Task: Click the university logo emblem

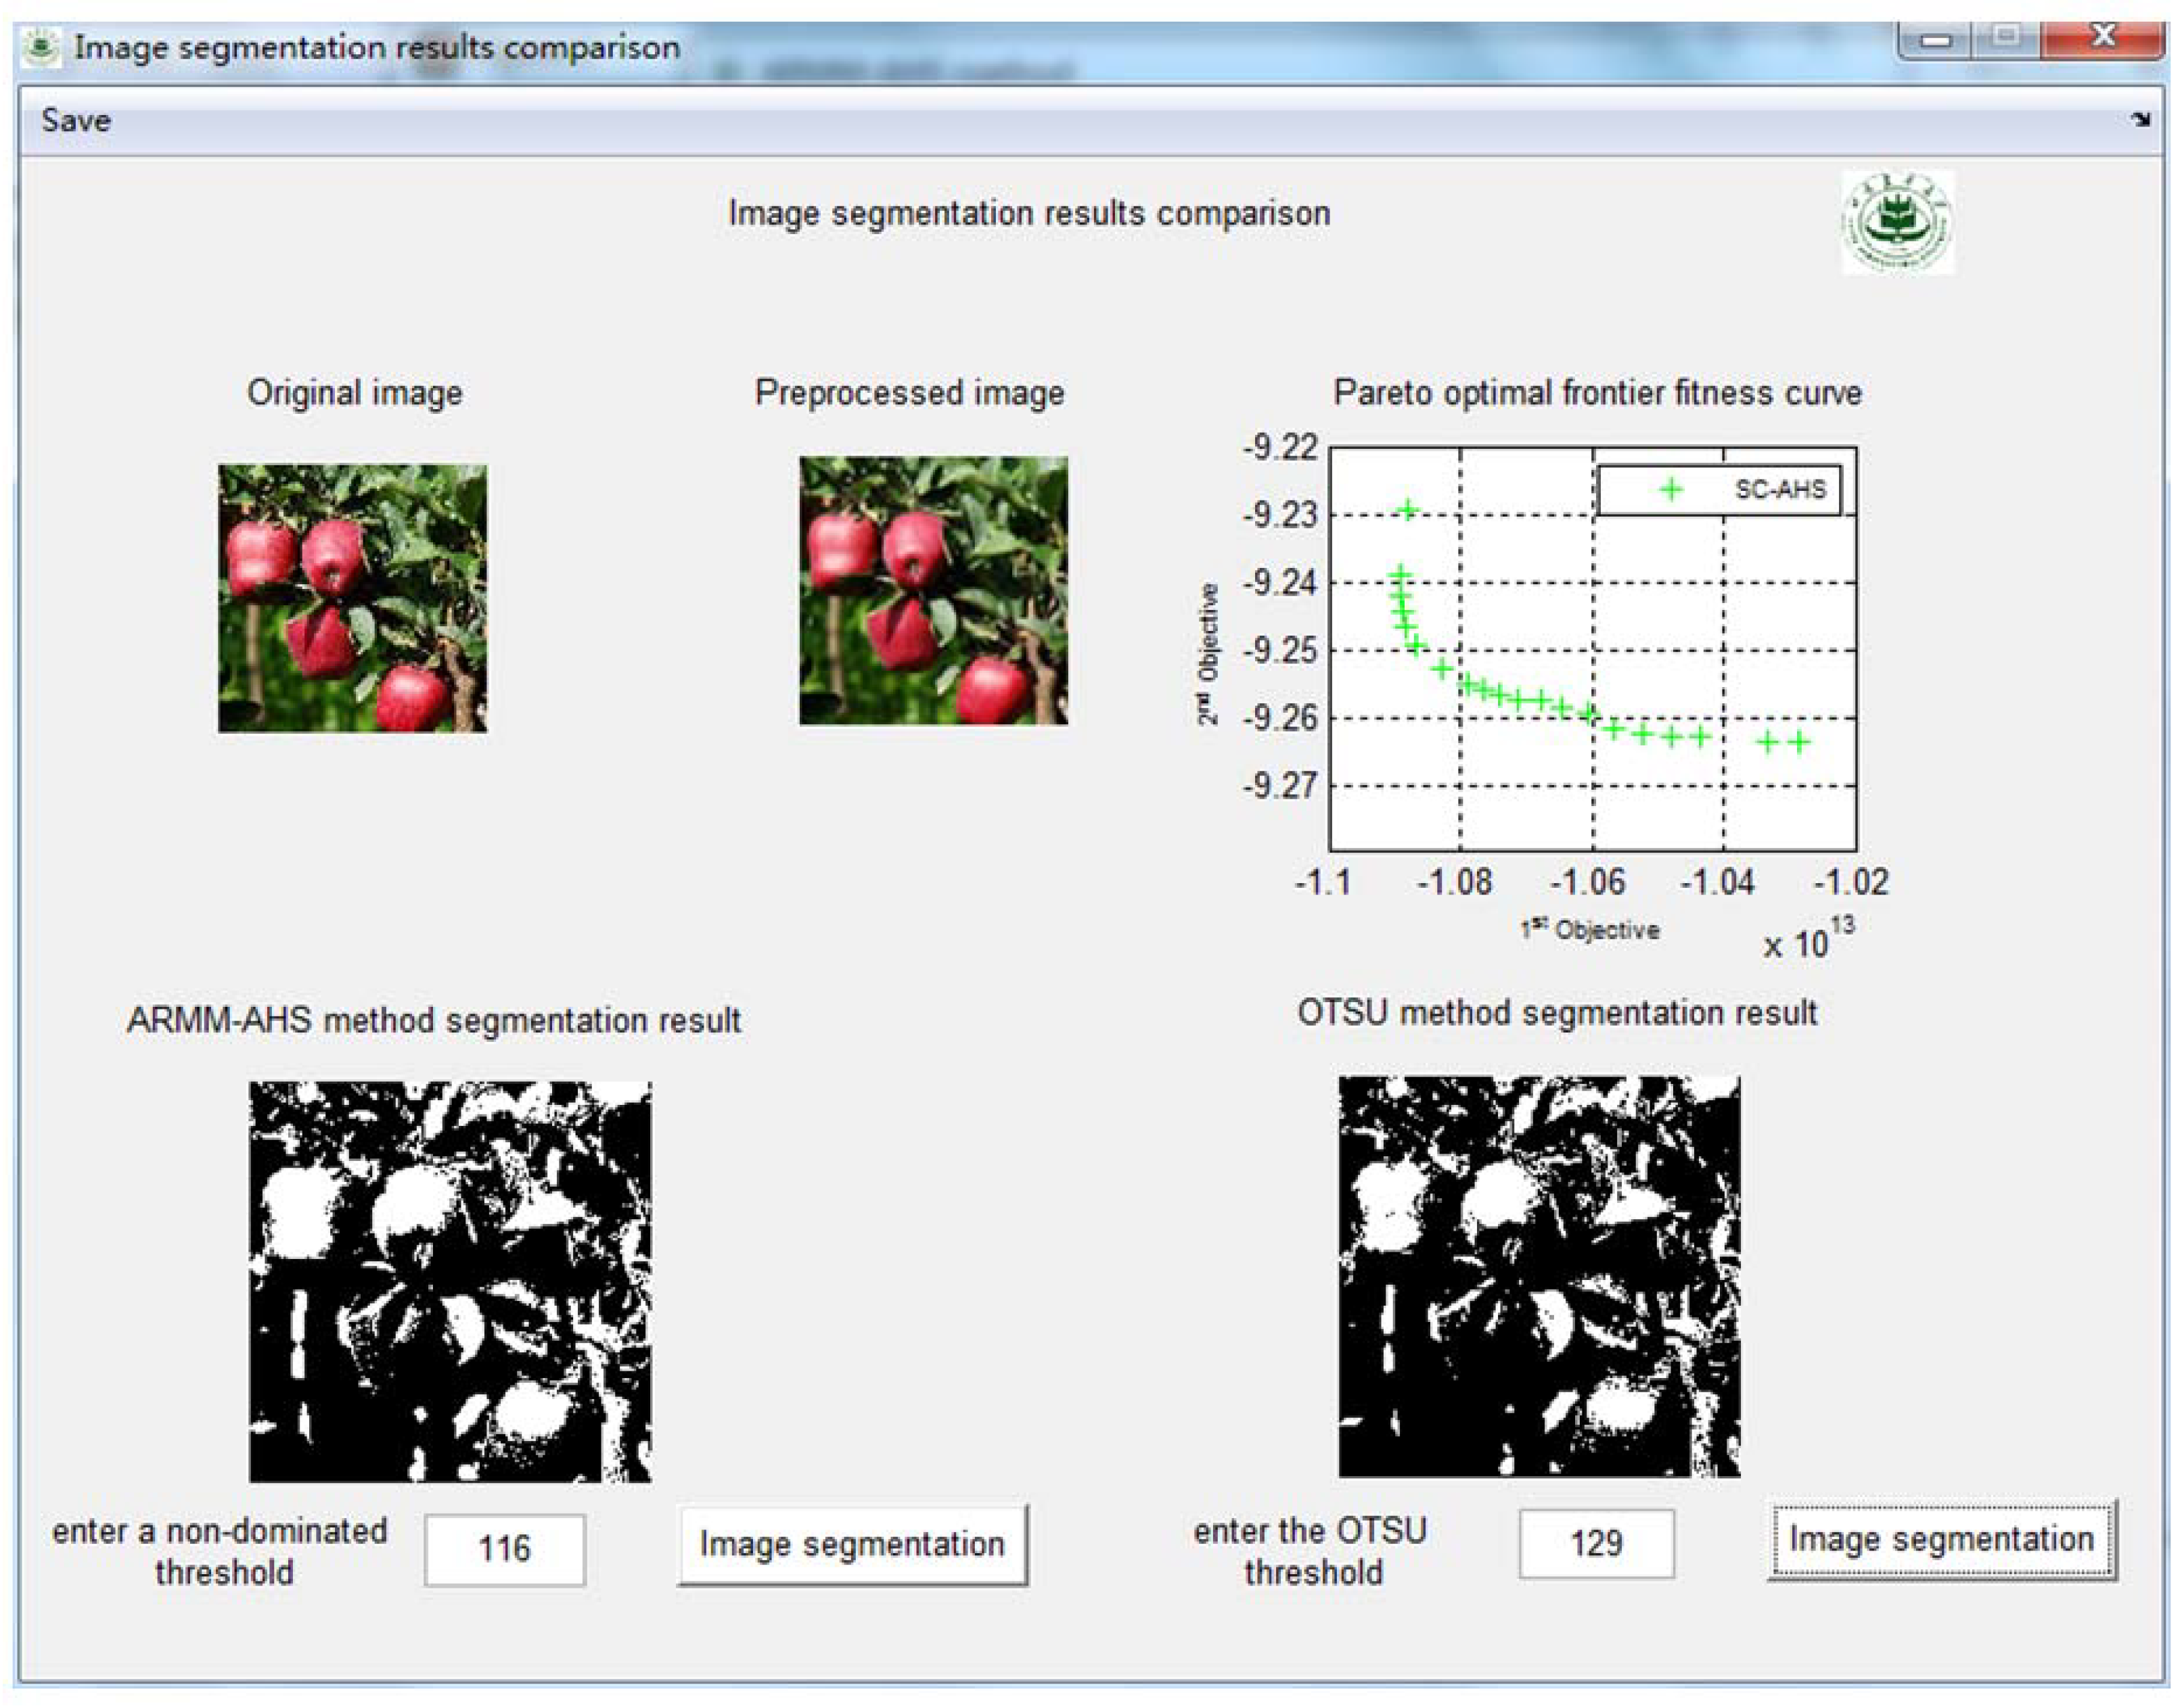Action: tap(1897, 222)
